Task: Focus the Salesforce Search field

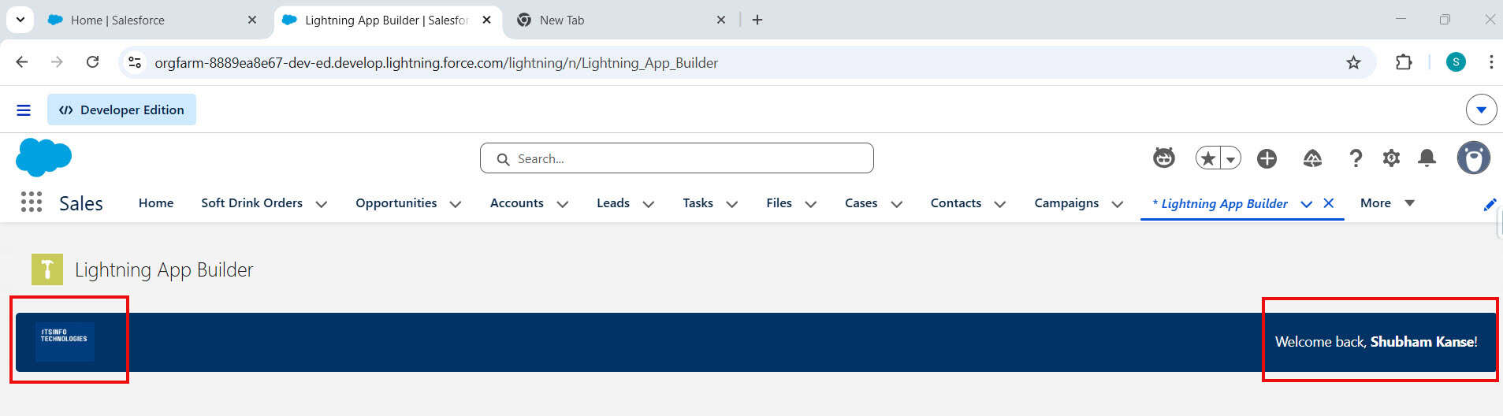Action: (676, 158)
